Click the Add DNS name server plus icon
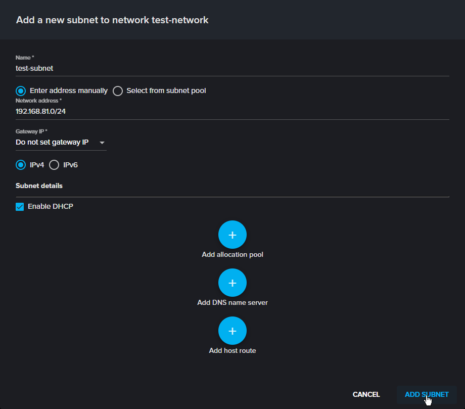465x409 pixels. coord(232,283)
